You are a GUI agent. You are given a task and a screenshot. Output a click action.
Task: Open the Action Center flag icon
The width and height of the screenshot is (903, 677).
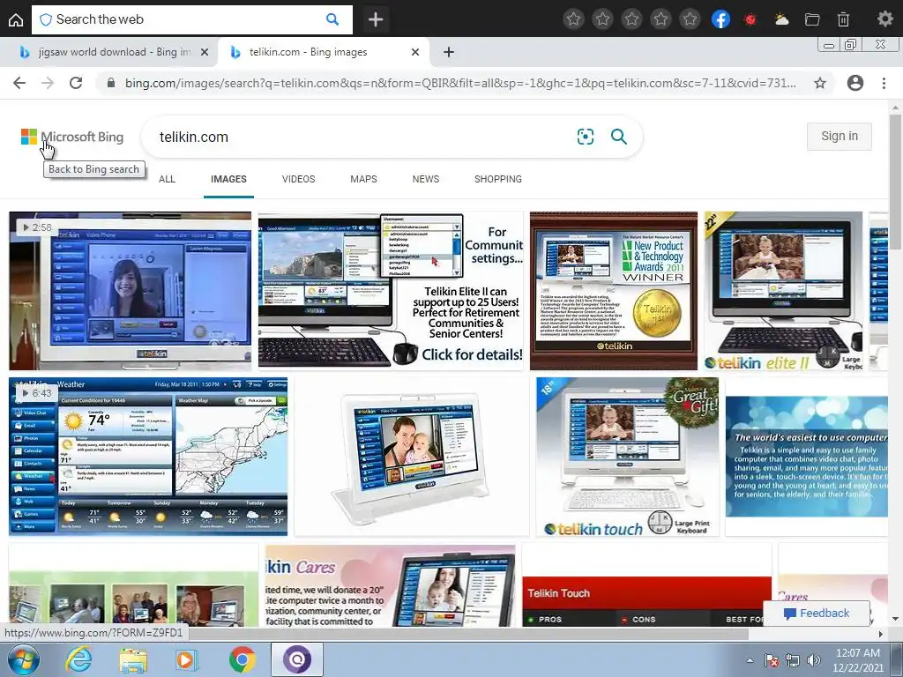(772, 660)
